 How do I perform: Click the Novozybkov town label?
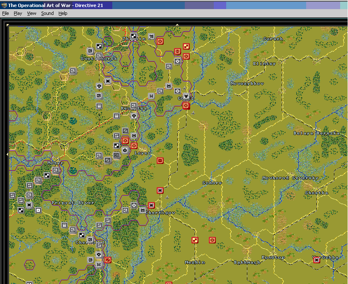pos(247,84)
